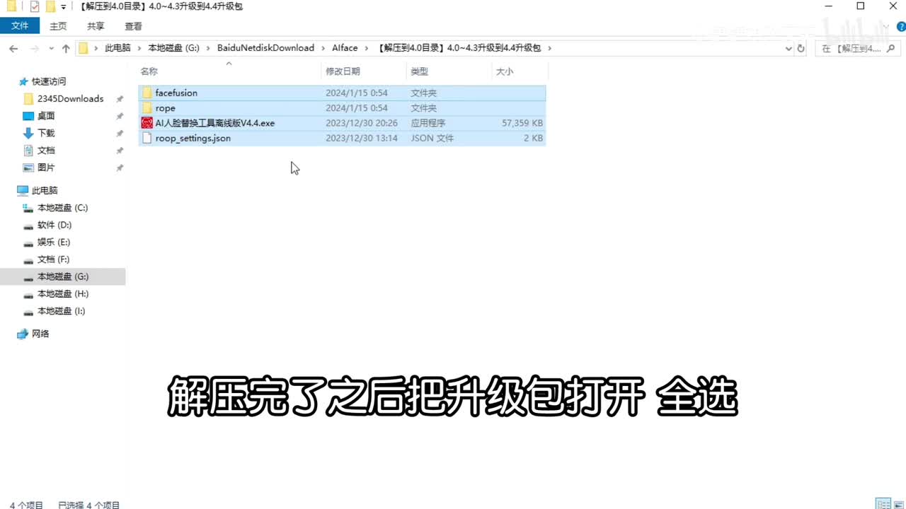
Task: Expand the address bar history dropdown
Action: 789,49
